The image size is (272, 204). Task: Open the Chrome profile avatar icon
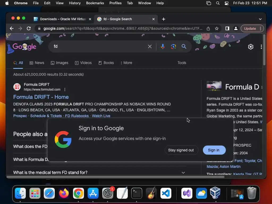[236, 28]
